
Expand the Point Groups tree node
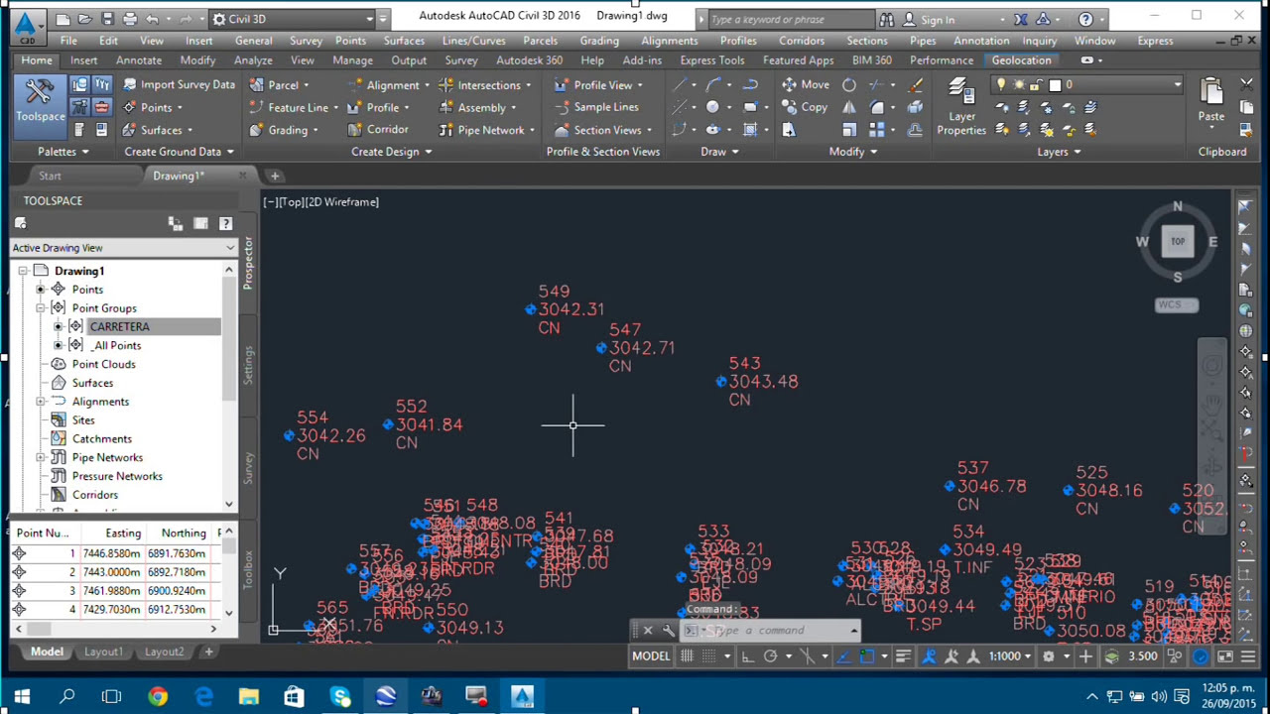point(41,308)
